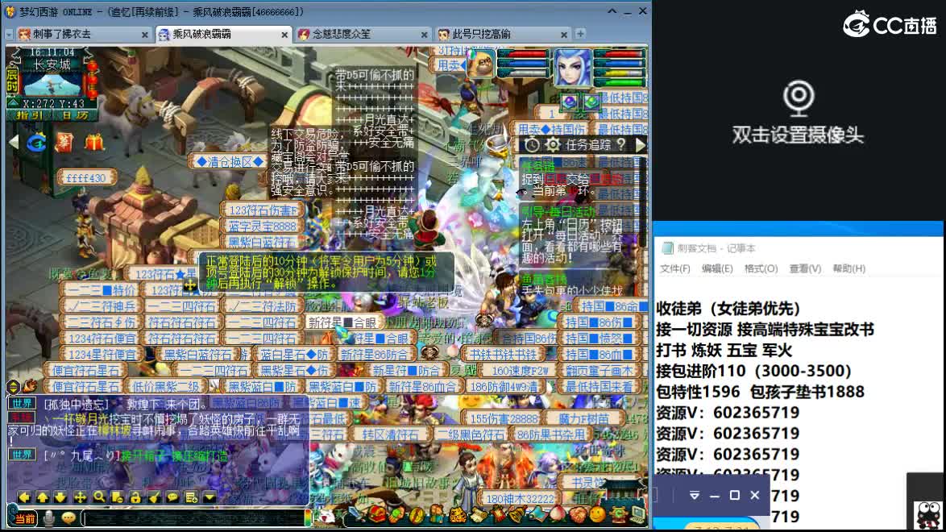Open 帮助(H) menu in Notepad
This screenshot has height=532, width=946.
coord(848,268)
